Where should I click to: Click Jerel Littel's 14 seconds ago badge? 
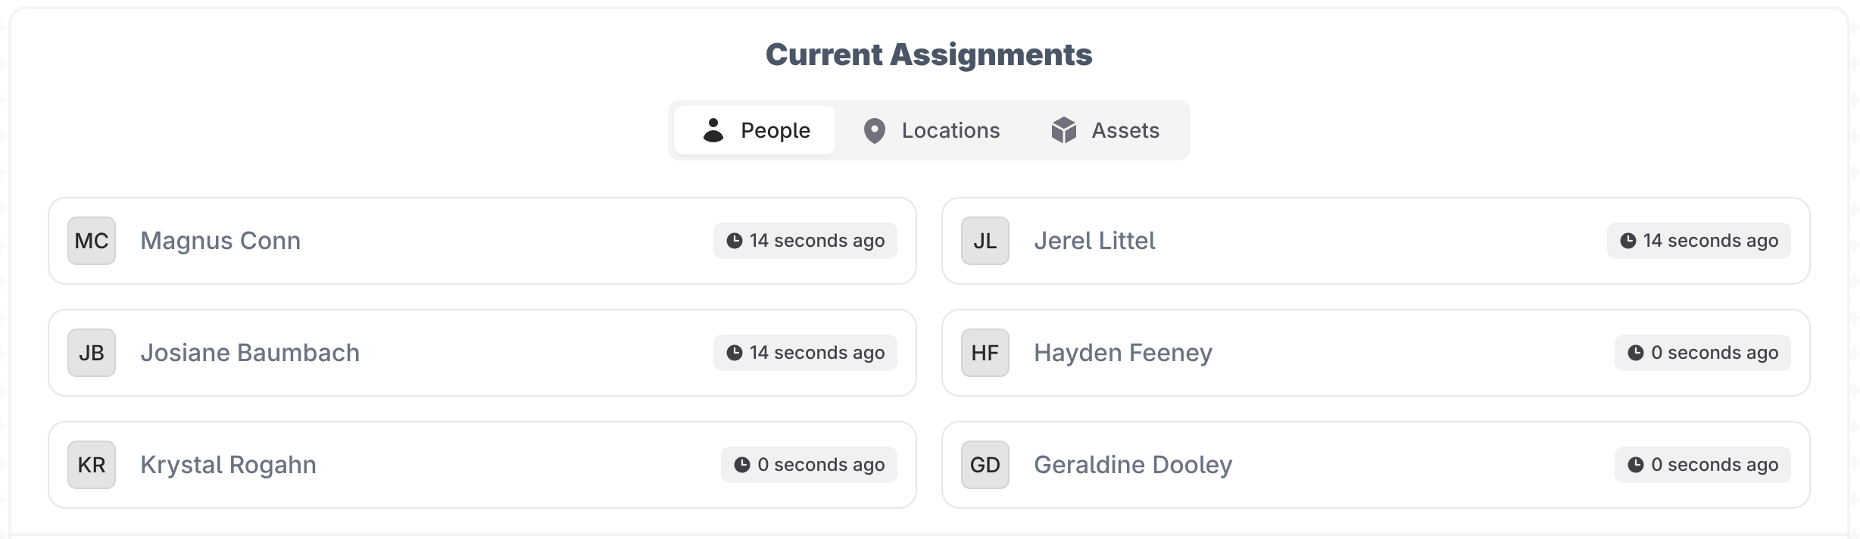(x=1699, y=241)
